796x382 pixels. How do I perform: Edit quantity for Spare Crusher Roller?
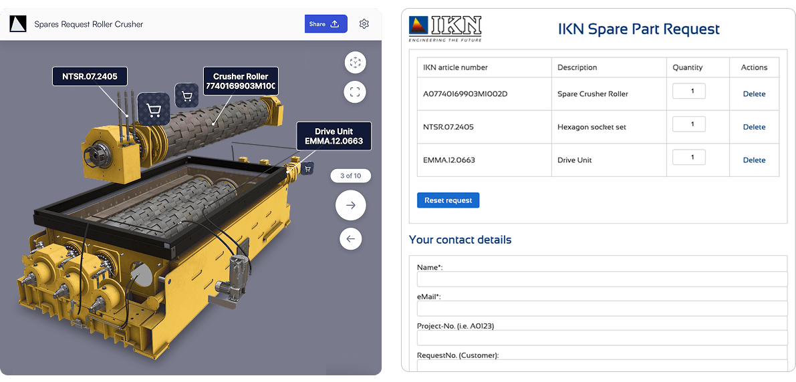(689, 91)
